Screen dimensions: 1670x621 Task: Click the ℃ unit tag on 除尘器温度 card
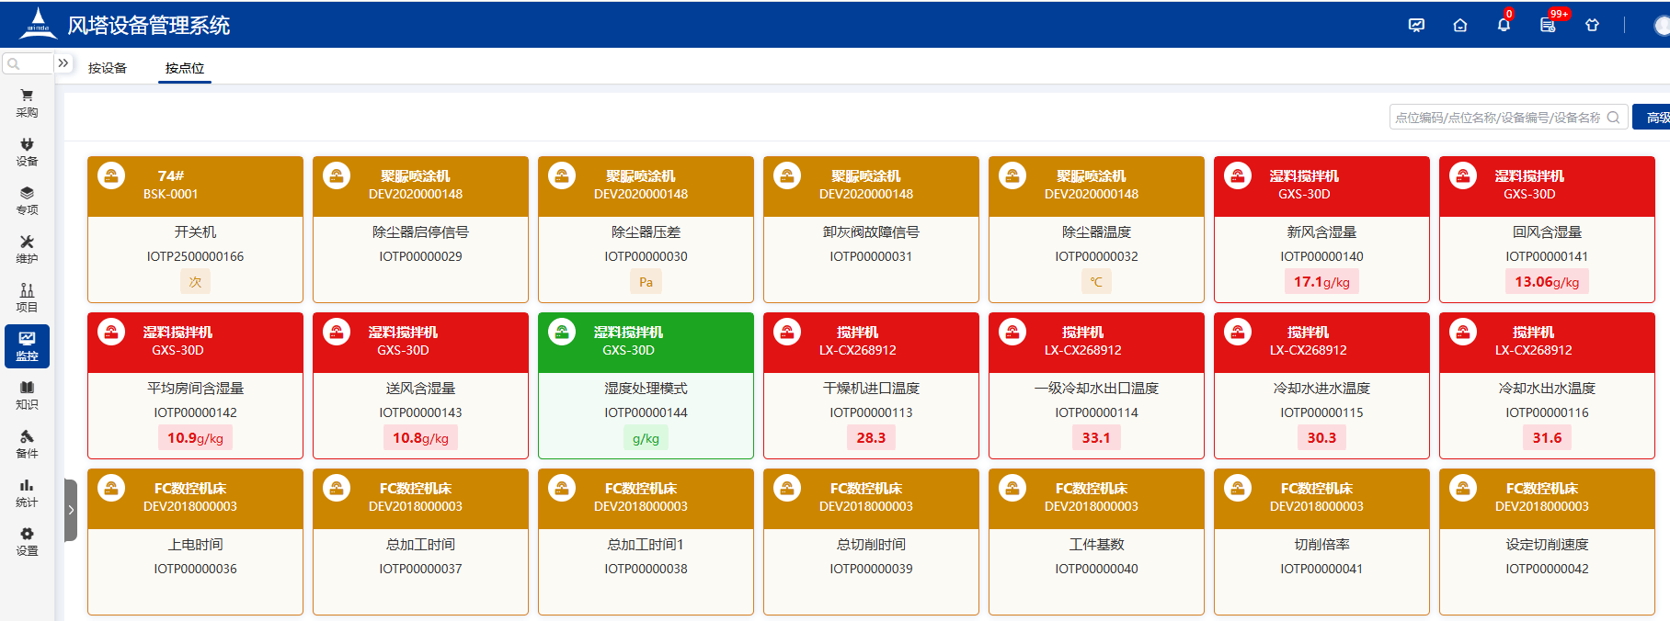point(1096,282)
